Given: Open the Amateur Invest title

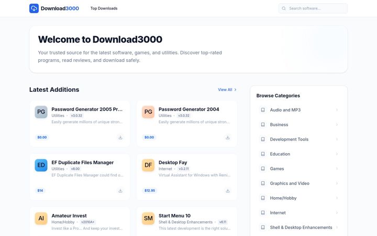Looking at the screenshot, I should tap(69, 216).
